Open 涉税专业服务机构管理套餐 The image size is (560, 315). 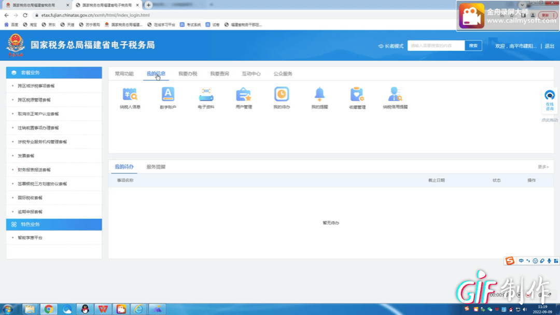(42, 141)
